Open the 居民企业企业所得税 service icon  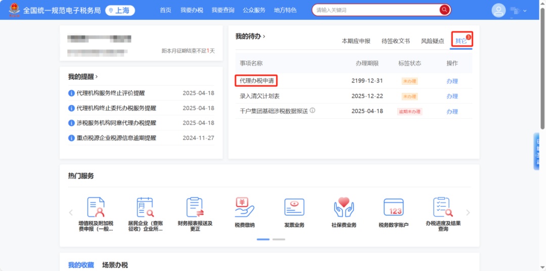click(x=145, y=207)
